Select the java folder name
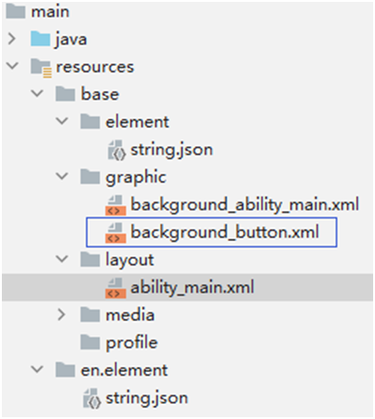 click(71, 40)
